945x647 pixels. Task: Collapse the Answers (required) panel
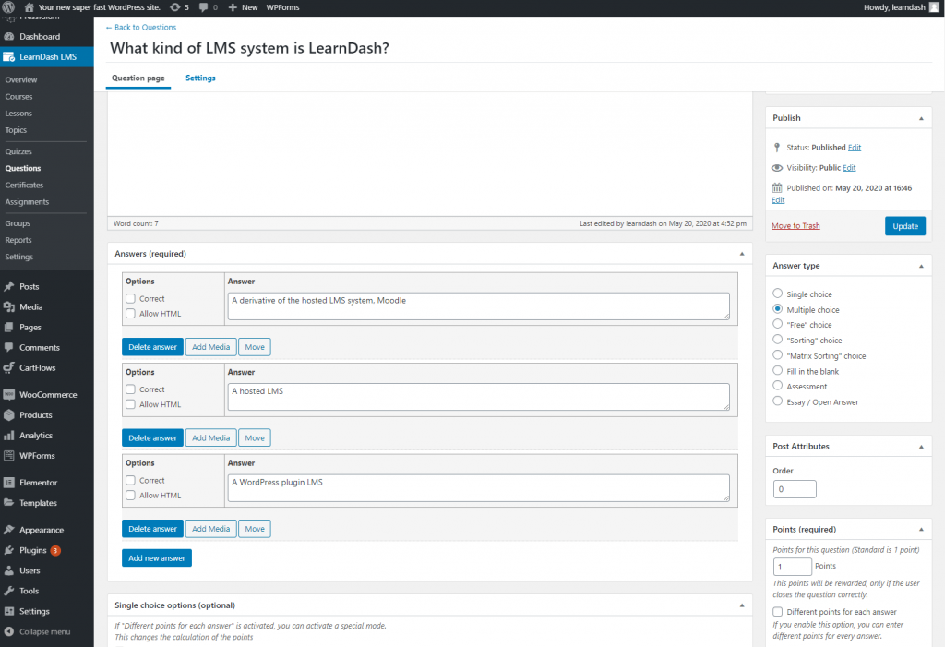741,253
